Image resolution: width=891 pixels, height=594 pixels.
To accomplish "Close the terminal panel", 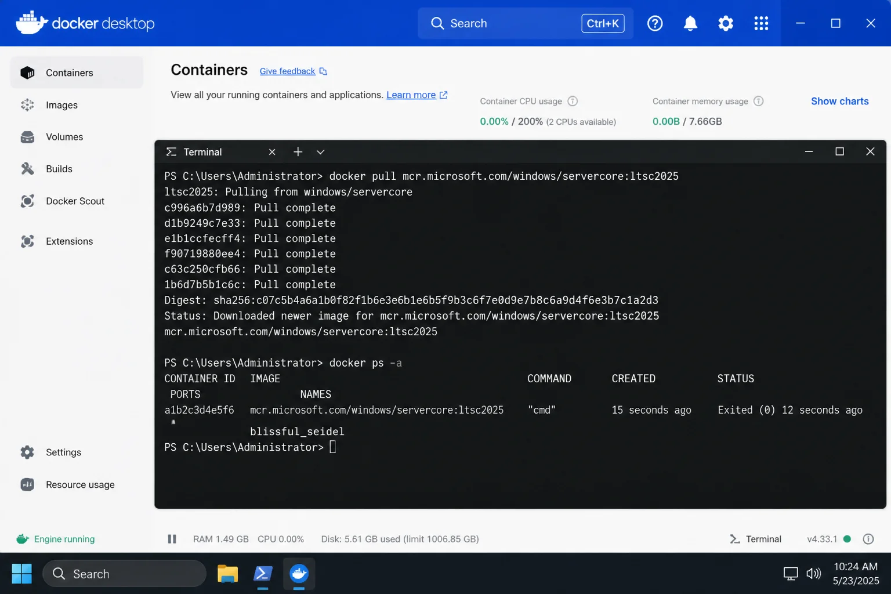I will [870, 151].
